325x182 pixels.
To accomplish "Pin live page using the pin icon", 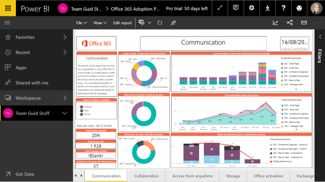I will (x=173, y=22).
